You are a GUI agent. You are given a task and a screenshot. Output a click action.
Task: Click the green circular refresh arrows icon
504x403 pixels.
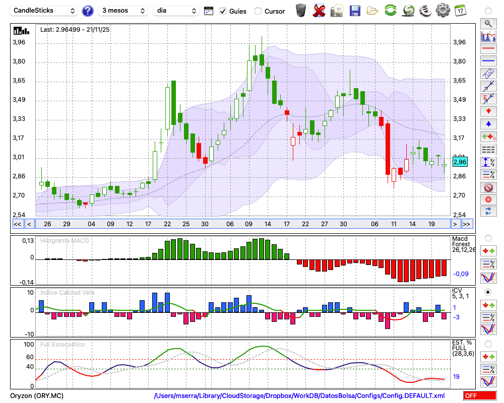coord(390,10)
